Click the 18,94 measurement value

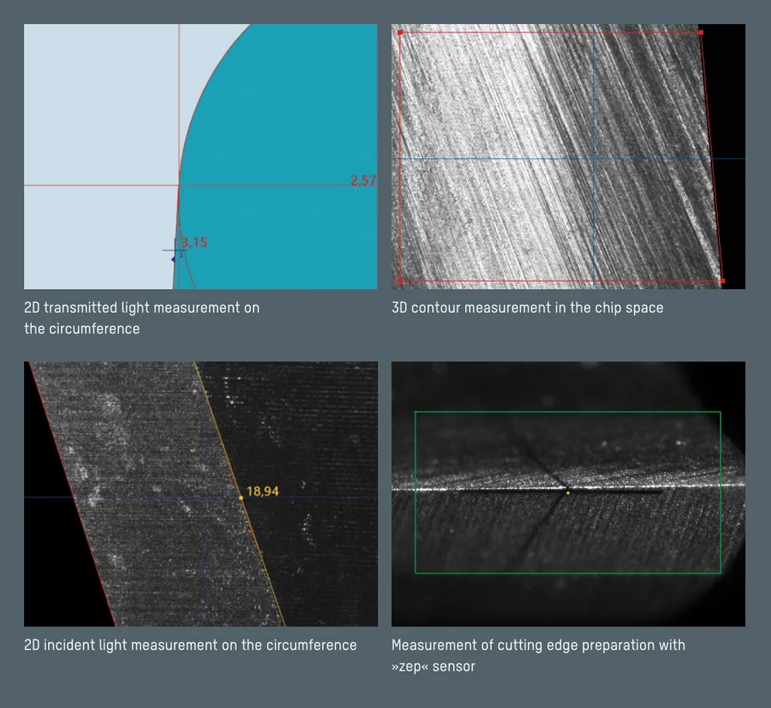(x=262, y=491)
